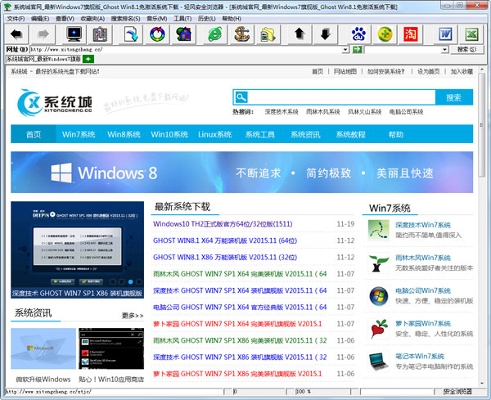Open Baidu paw icon in toolbar
Viewport: 491px width, 400px height.
(358, 34)
